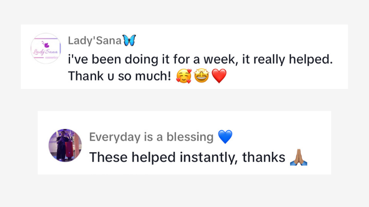This screenshot has height=207, width=369.
Task: Click the blue heart emoji
Action: pos(225,137)
